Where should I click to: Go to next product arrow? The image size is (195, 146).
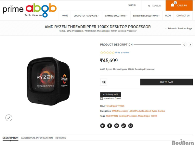pyautogui.click(x=190, y=45)
